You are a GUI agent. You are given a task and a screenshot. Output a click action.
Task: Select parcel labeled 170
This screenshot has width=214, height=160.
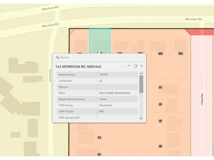click(181, 54)
